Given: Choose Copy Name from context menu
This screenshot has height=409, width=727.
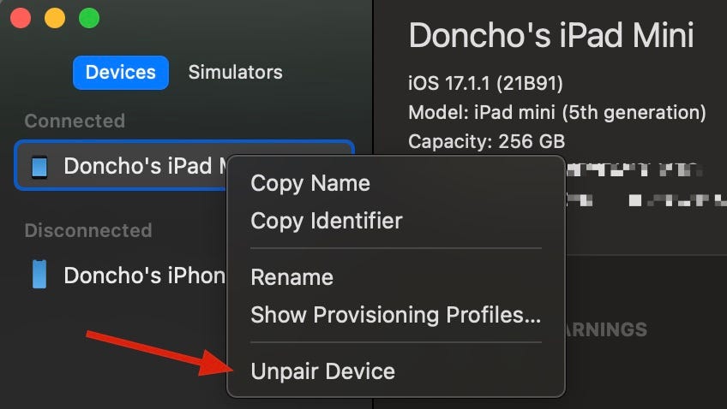Looking at the screenshot, I should [x=310, y=183].
